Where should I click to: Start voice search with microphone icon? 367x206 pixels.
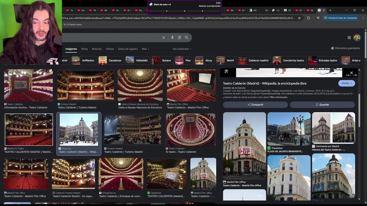click(x=172, y=37)
